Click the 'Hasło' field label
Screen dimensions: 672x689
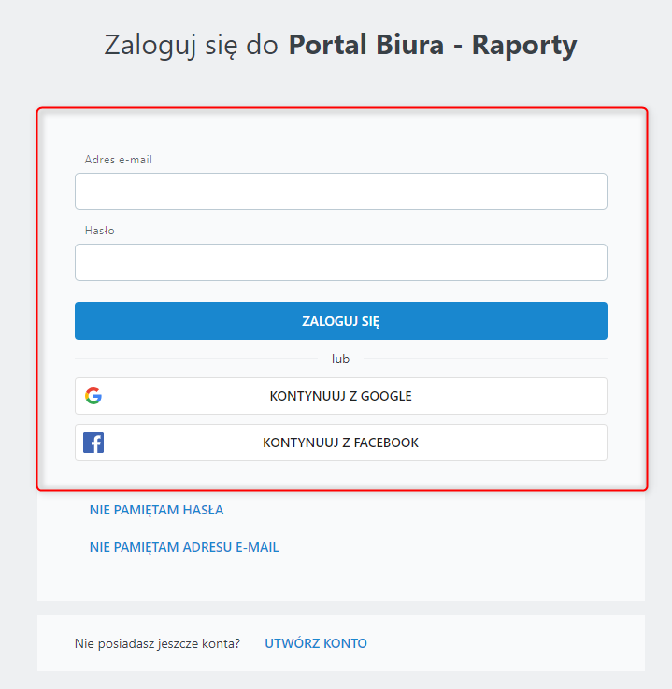(x=99, y=231)
